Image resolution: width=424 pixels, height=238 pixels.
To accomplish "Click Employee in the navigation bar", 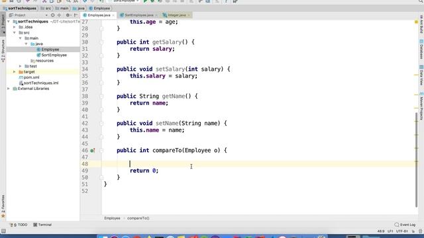I will [x=99, y=9].
